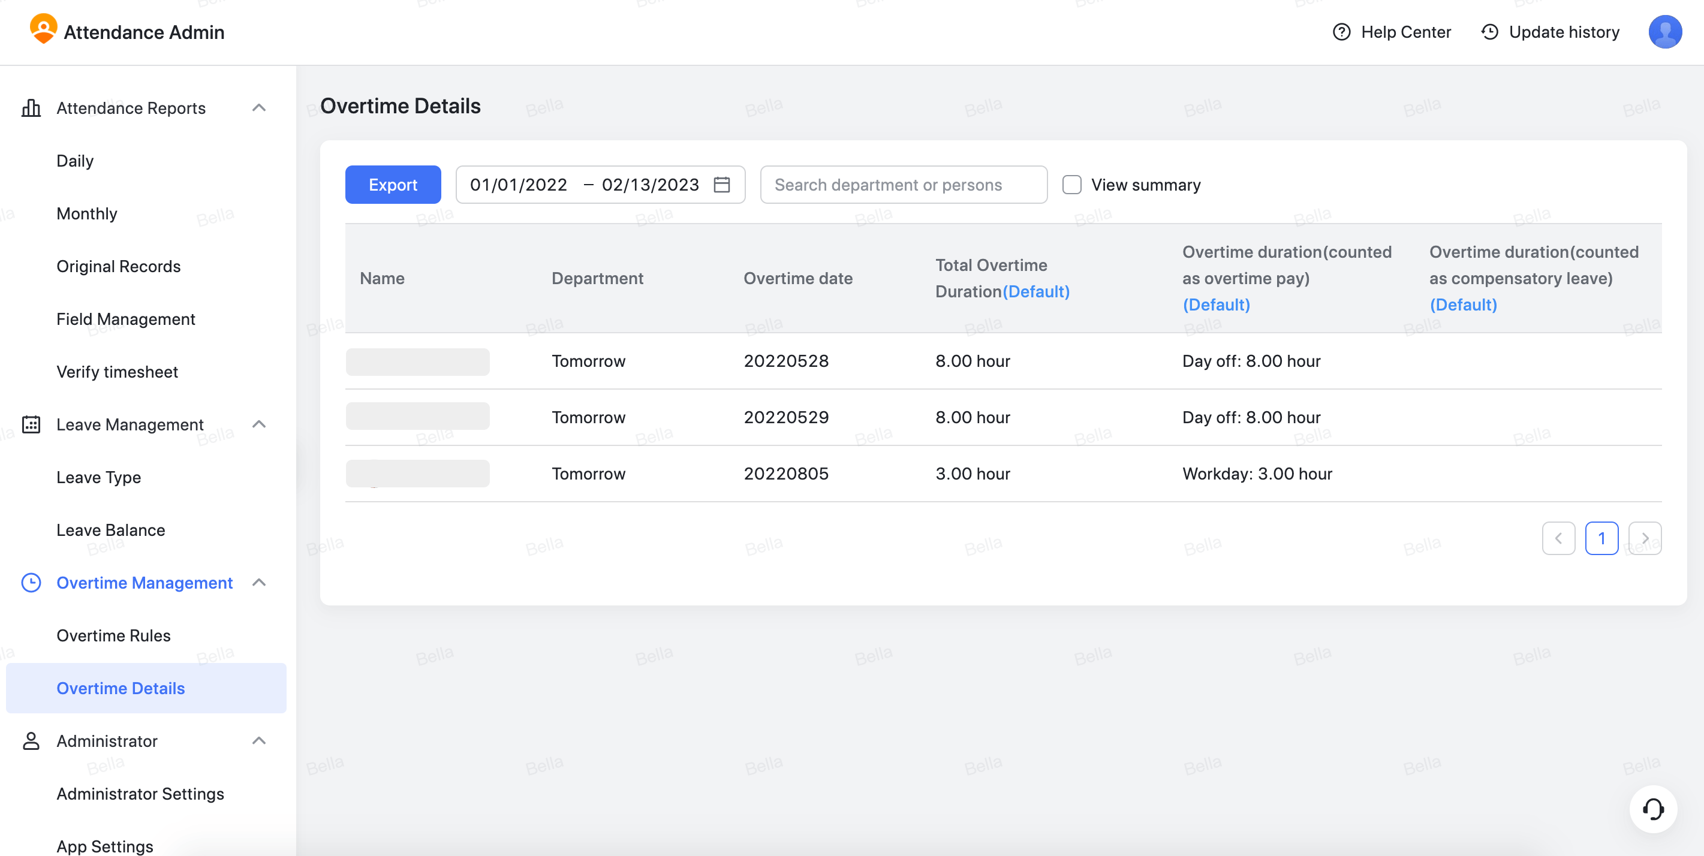Enable the View summary checkbox

point(1071,185)
